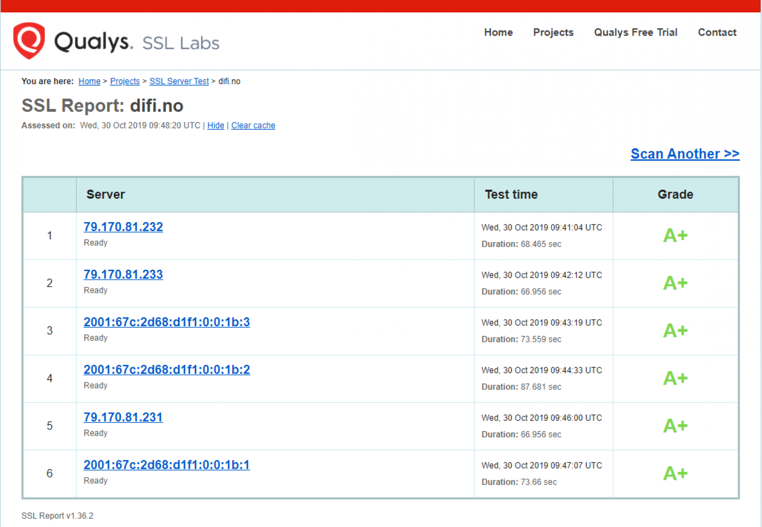Click Home in the breadcrumb trail
The image size is (762, 527).
89,81
